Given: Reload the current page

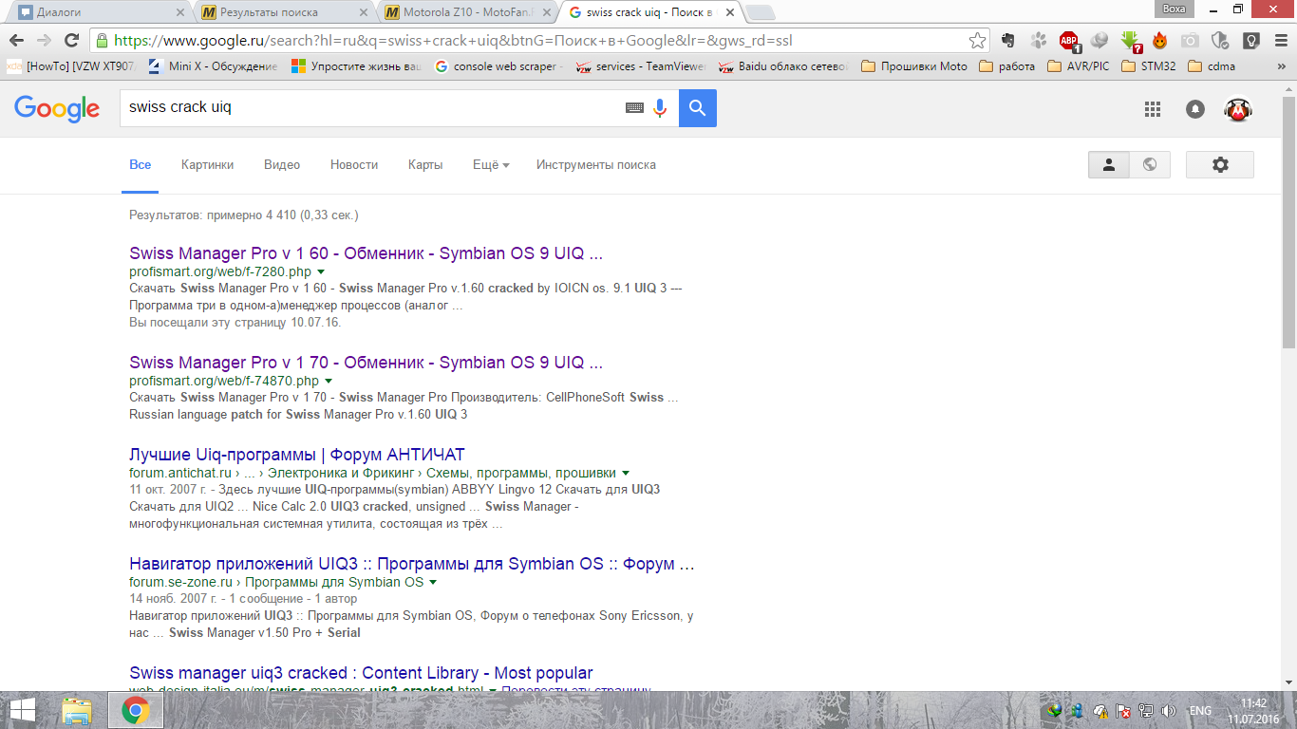Looking at the screenshot, I should (71, 41).
